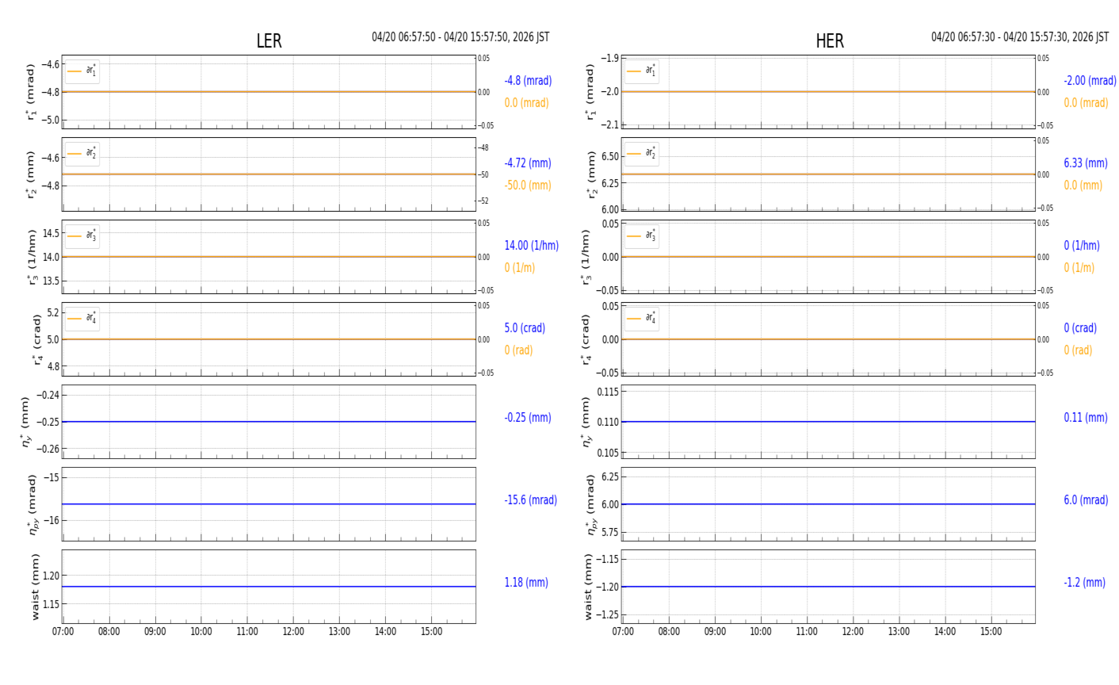Click the 6.33 (mm) value in HER
This screenshot has width=1119, height=685.
click(x=1086, y=163)
